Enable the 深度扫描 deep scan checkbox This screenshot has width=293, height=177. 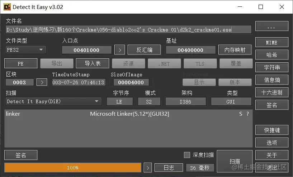pos(187,155)
